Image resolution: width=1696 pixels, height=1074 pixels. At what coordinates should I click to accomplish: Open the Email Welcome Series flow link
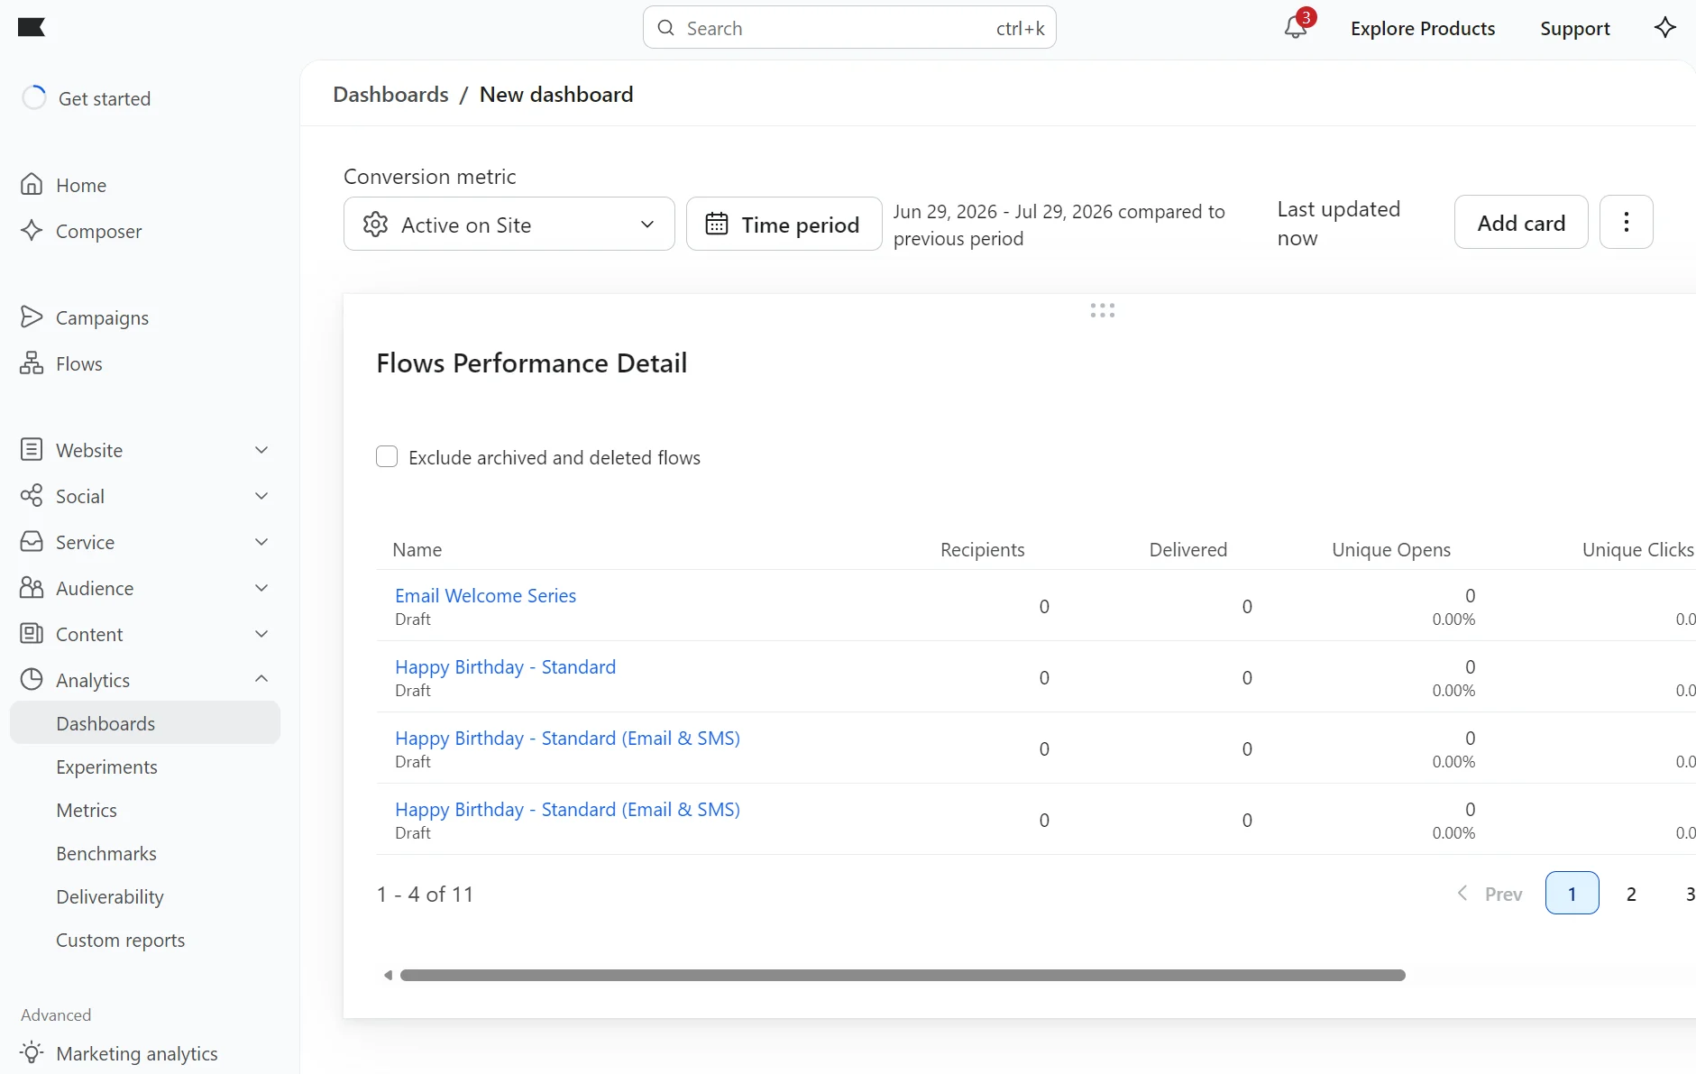[485, 595]
